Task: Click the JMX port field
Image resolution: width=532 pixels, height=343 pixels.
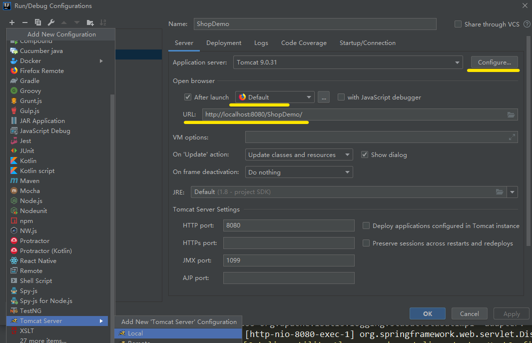Action: (289, 260)
